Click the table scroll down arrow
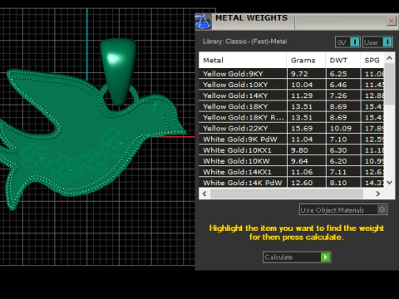 pos(389,183)
